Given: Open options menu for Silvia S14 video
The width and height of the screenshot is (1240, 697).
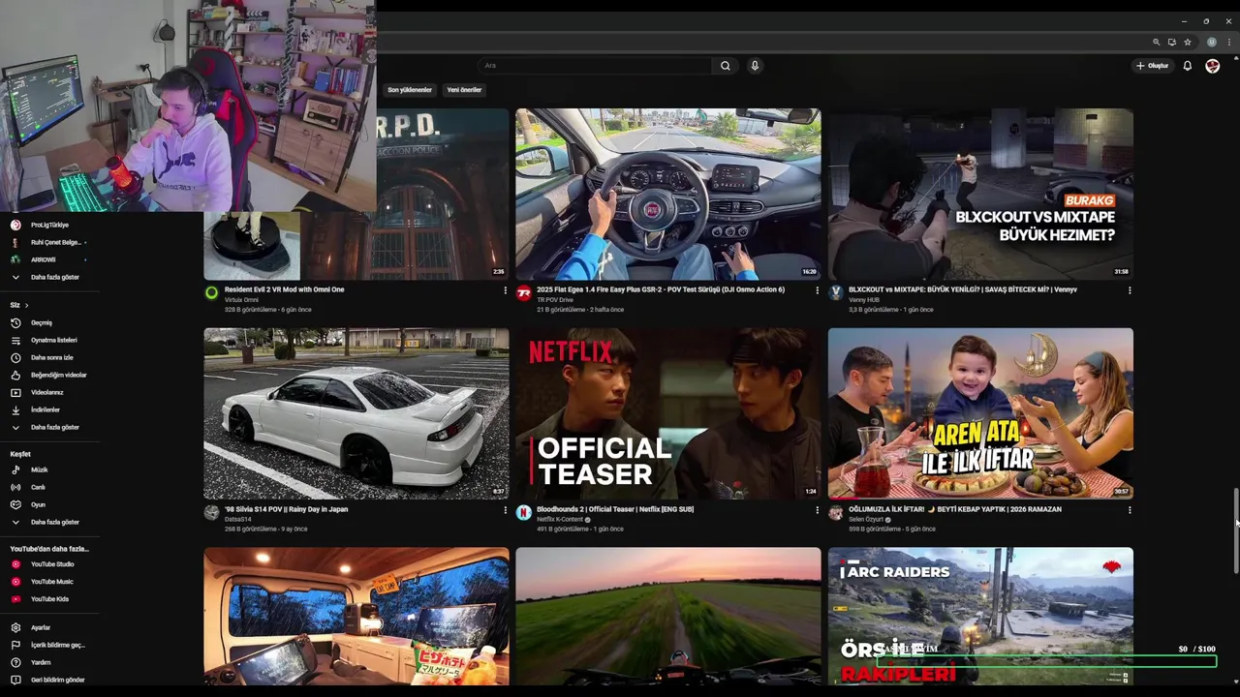Looking at the screenshot, I should [x=505, y=510].
